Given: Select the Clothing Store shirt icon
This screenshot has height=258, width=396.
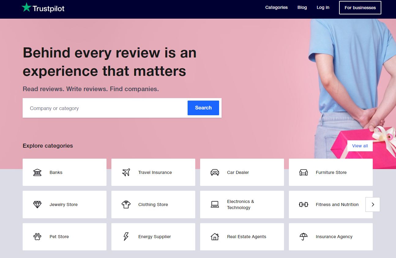Looking at the screenshot, I should click(126, 204).
